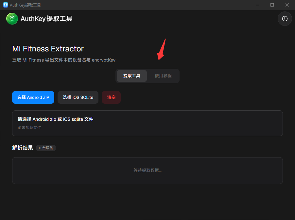
Task: Click the title bar app icon
Action: click(x=6, y=5)
